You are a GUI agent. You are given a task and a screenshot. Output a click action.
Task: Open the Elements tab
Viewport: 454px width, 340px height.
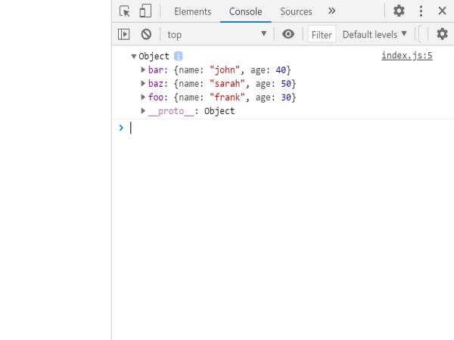point(192,11)
